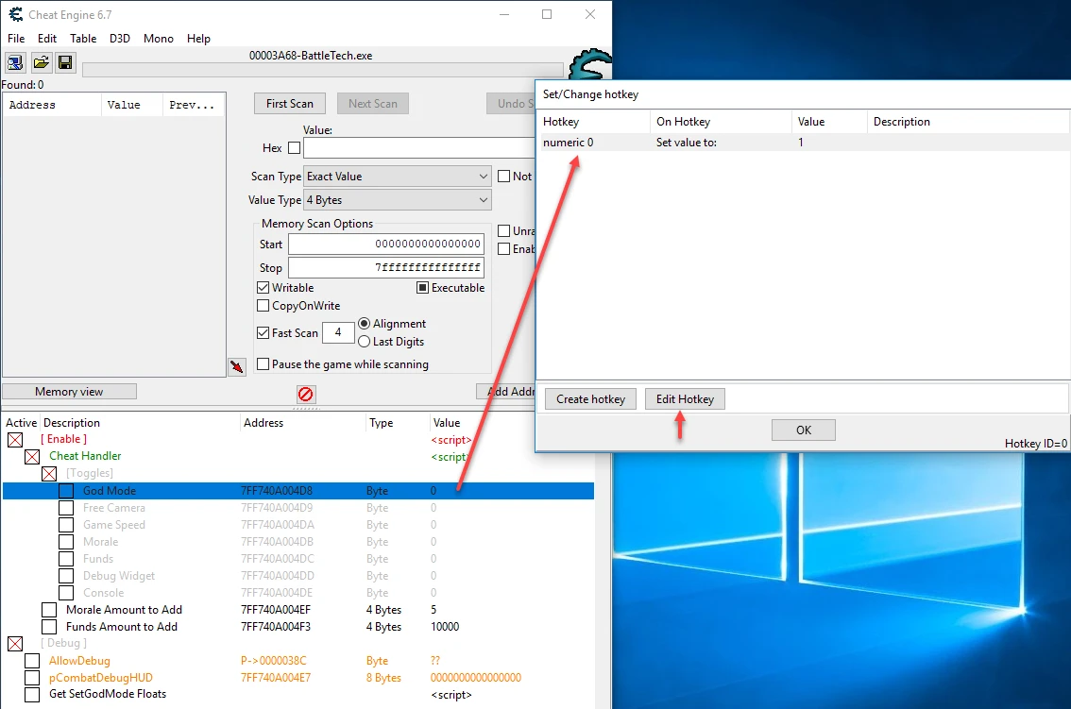Select the Last Digits radio button

pyautogui.click(x=365, y=342)
